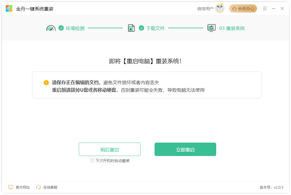Screen dimensions: 291x195
Task: Open the 官方网站 official website link
Action: pyautogui.click(x=22, y=187)
